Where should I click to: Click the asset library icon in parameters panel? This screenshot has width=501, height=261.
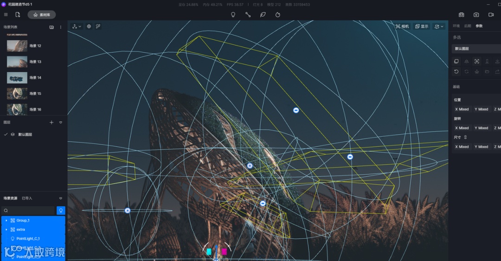tap(477, 72)
